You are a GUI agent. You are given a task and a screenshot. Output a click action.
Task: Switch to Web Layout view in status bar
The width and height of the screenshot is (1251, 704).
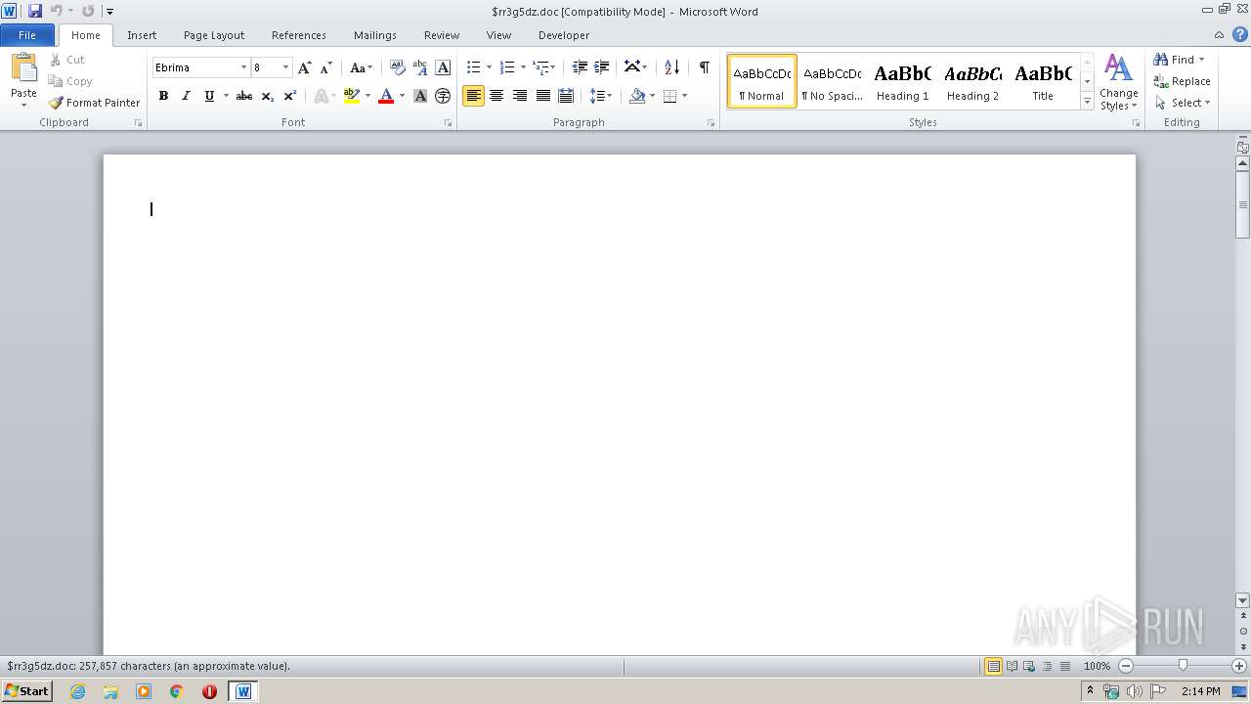pos(1029,666)
